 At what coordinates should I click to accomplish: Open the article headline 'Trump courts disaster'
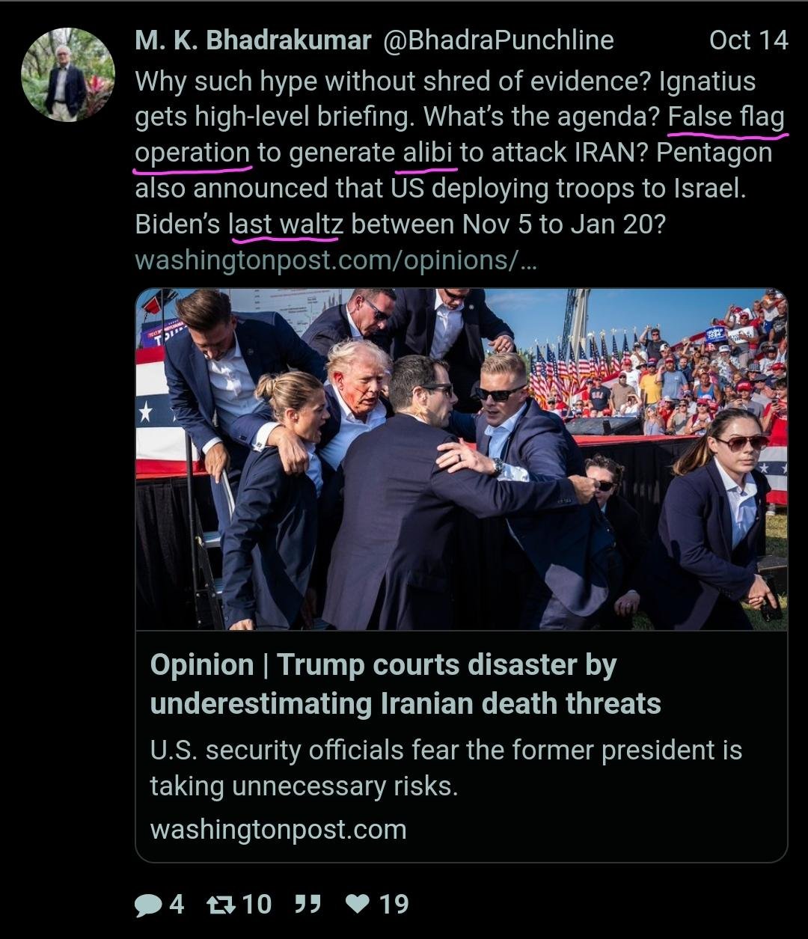[x=405, y=684]
